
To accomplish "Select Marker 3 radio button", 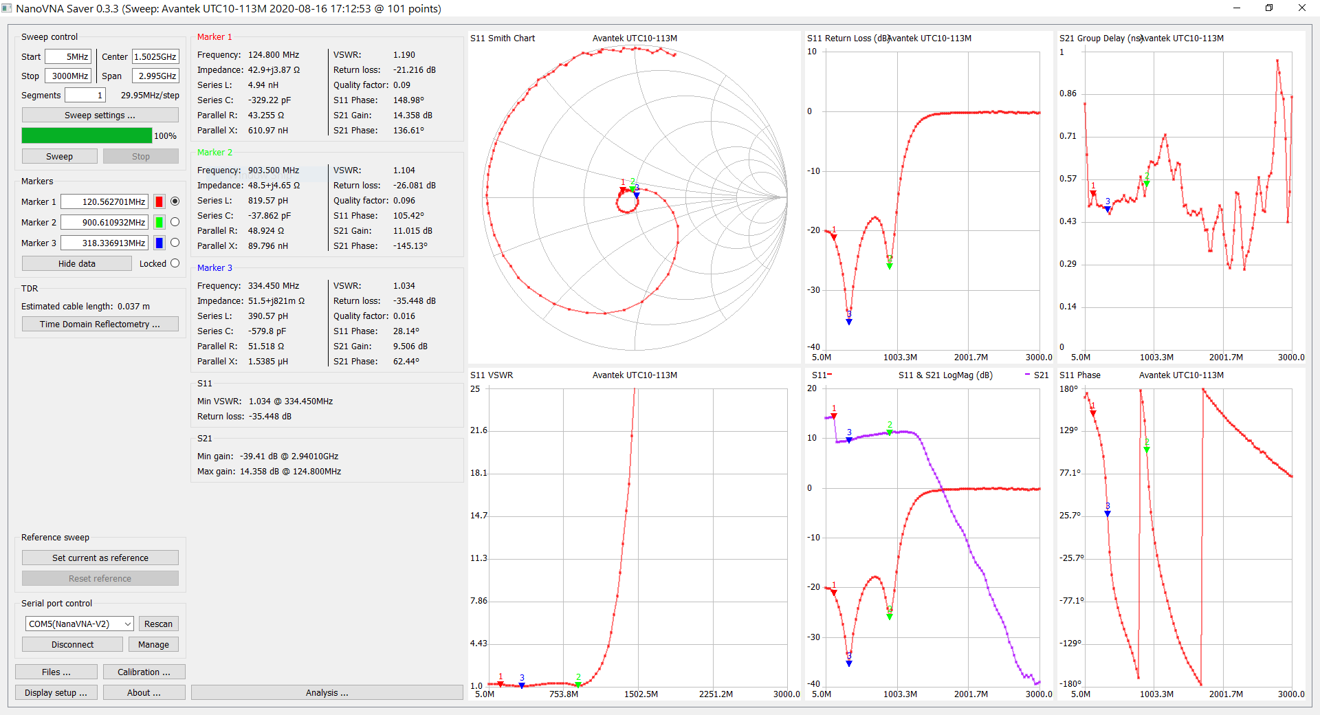I will click(175, 243).
